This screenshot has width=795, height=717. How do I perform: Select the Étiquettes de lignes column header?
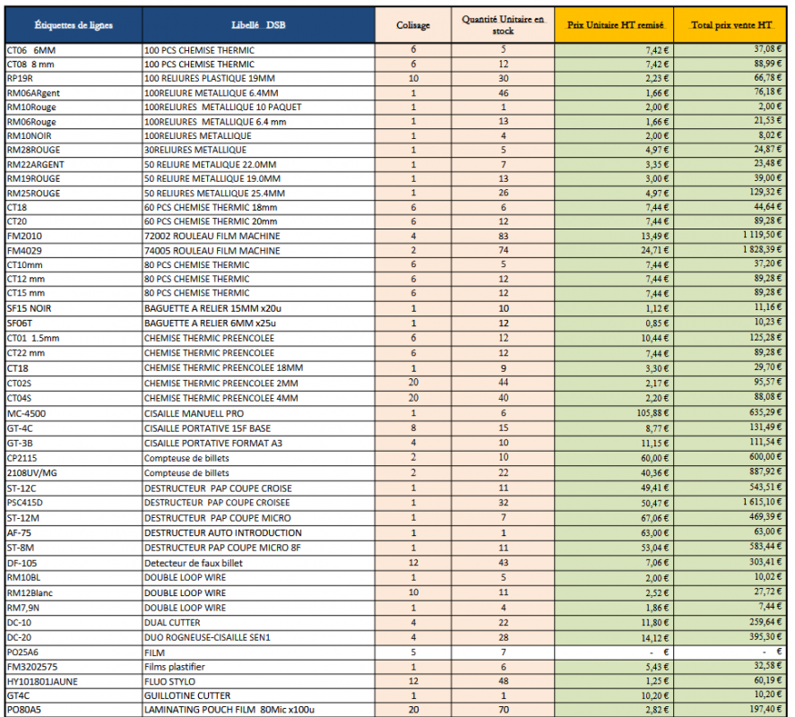[73, 25]
